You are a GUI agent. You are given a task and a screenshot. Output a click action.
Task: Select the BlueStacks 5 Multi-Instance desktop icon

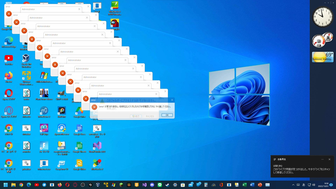pos(115,8)
